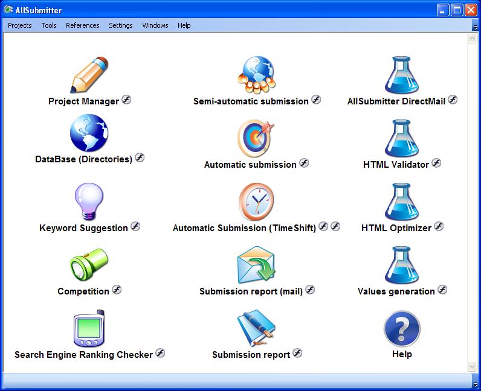Image resolution: width=481 pixels, height=391 pixels.
Task: Click the Automatic Submission (TimeShift) label
Action: click(x=244, y=228)
